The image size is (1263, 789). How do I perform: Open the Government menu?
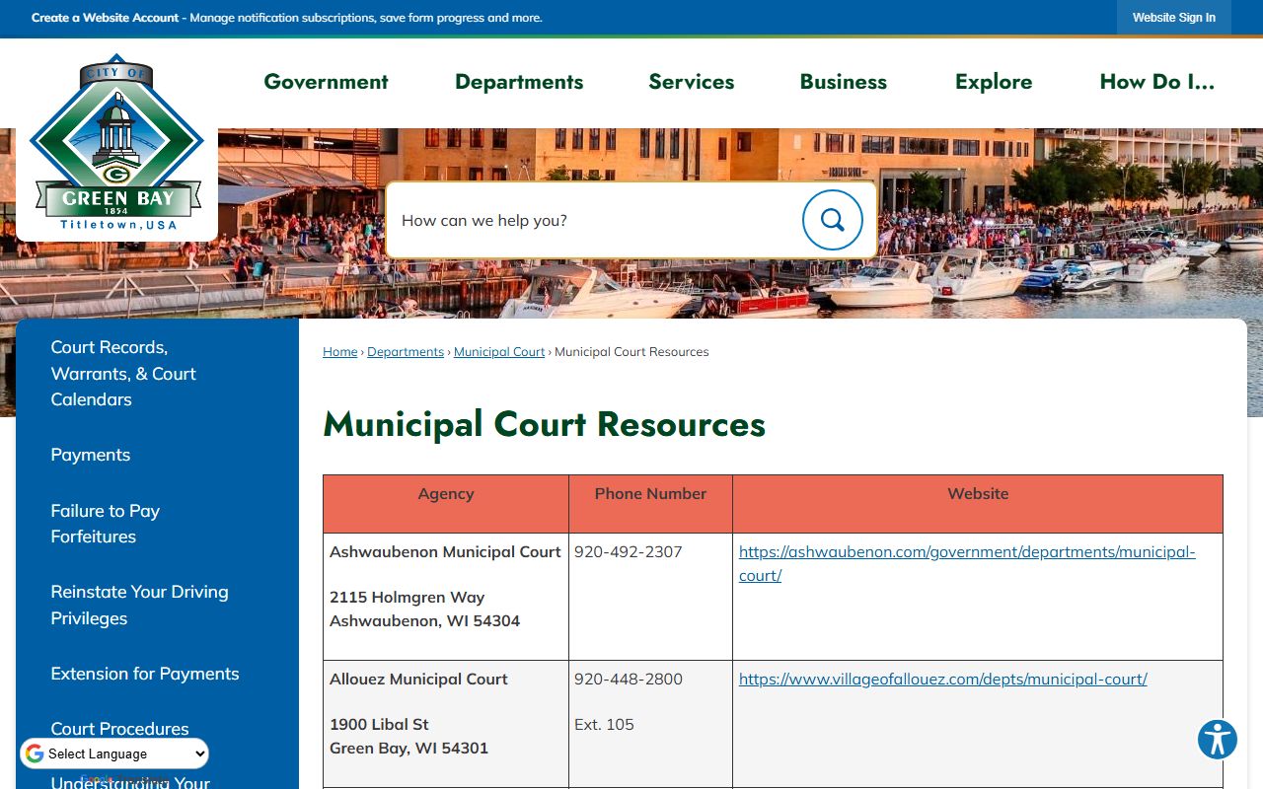pos(326,82)
